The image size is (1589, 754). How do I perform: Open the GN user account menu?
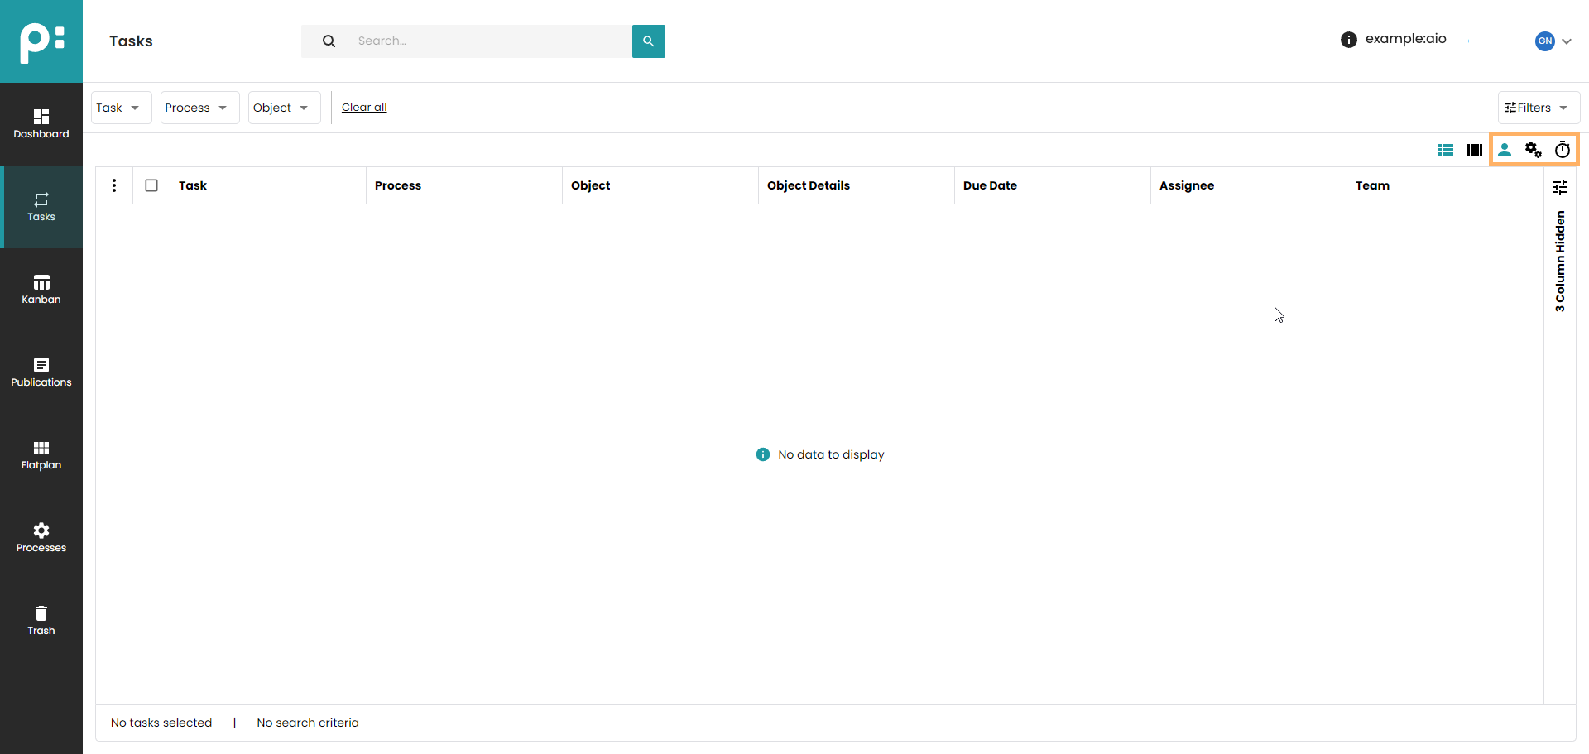click(1553, 41)
